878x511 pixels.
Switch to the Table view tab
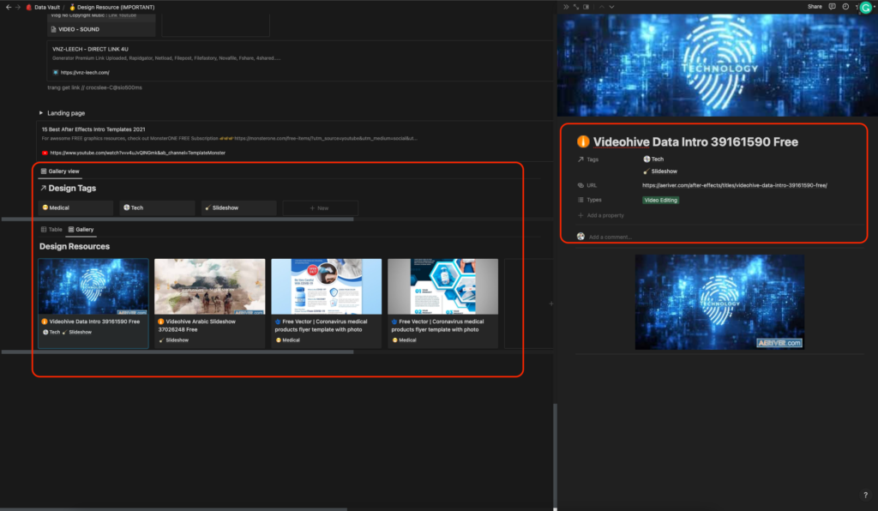pos(51,230)
